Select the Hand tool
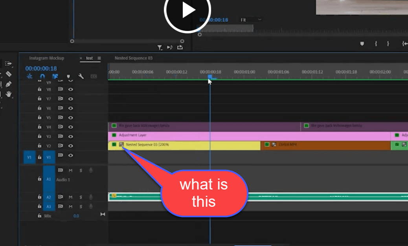408x246 pixels. pos(9,93)
